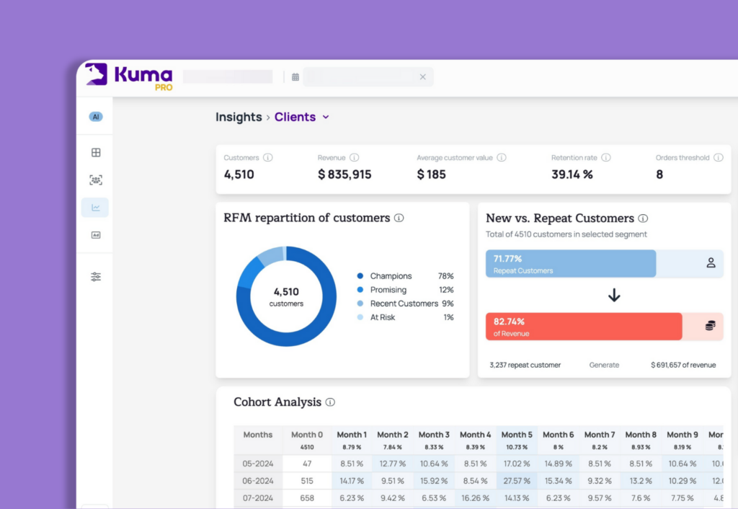Click the Champions legend color dot

[x=360, y=276]
